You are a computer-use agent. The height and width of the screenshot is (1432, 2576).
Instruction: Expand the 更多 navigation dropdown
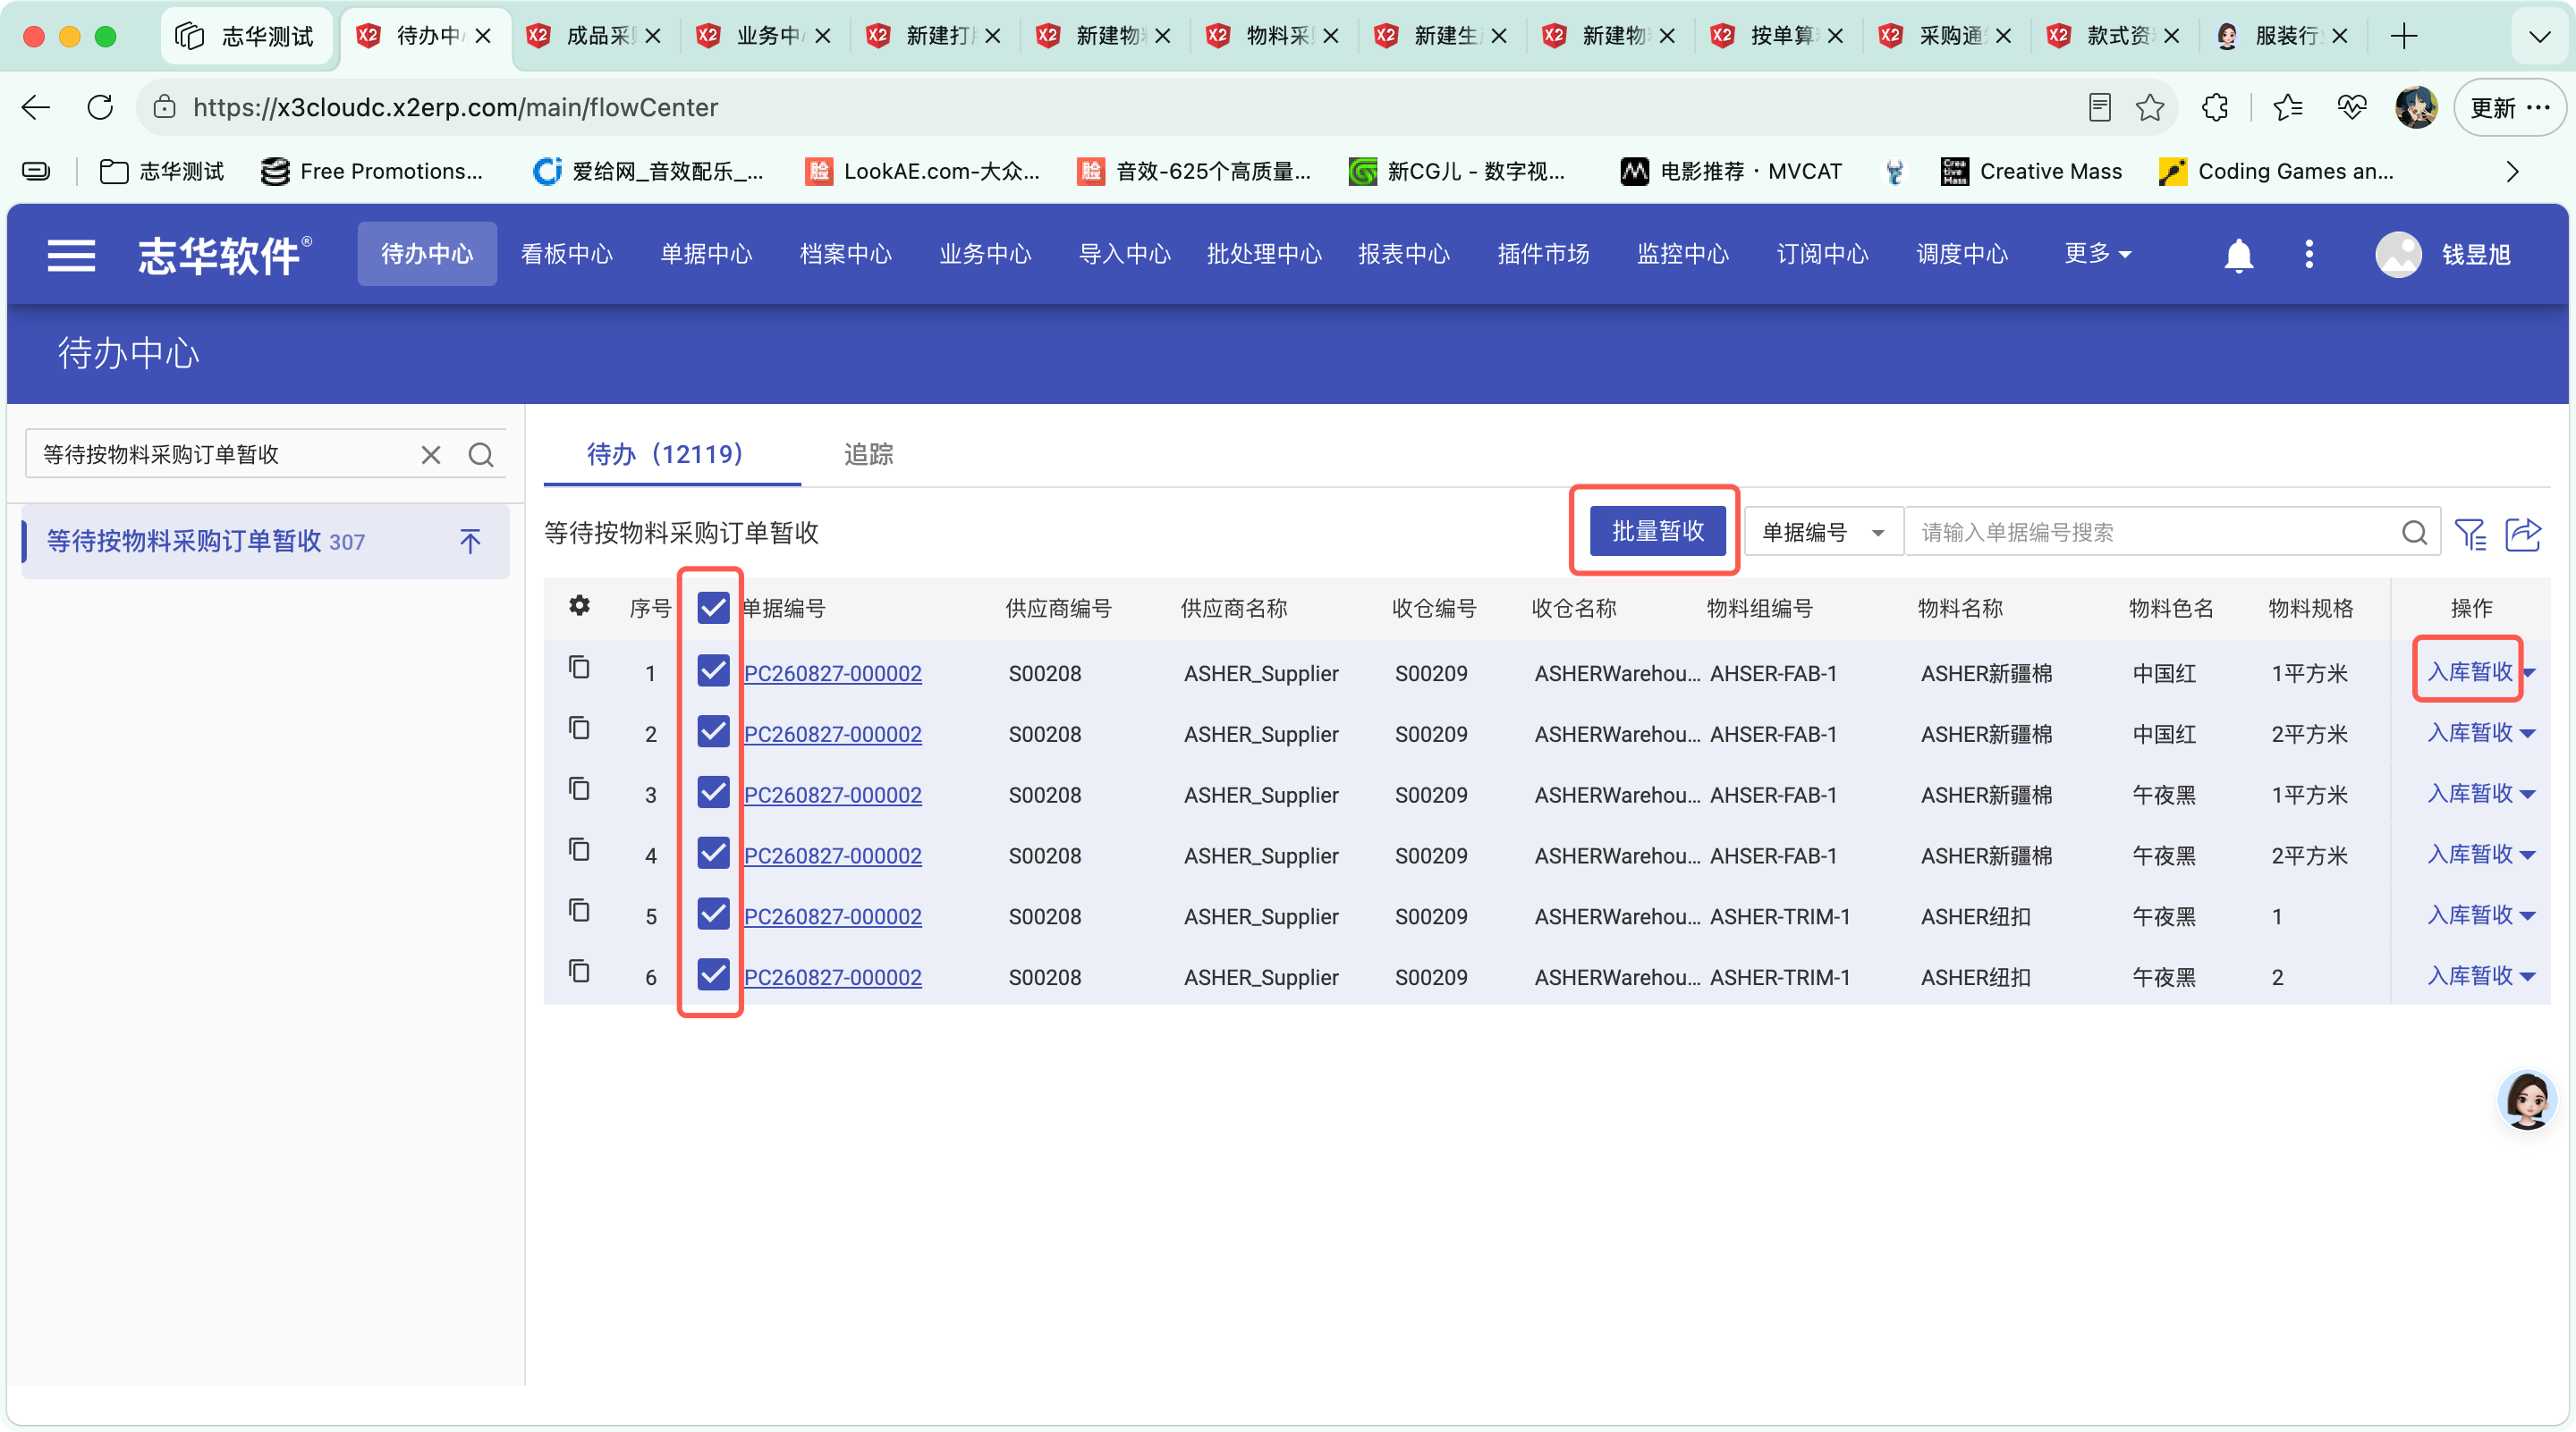2098,255
